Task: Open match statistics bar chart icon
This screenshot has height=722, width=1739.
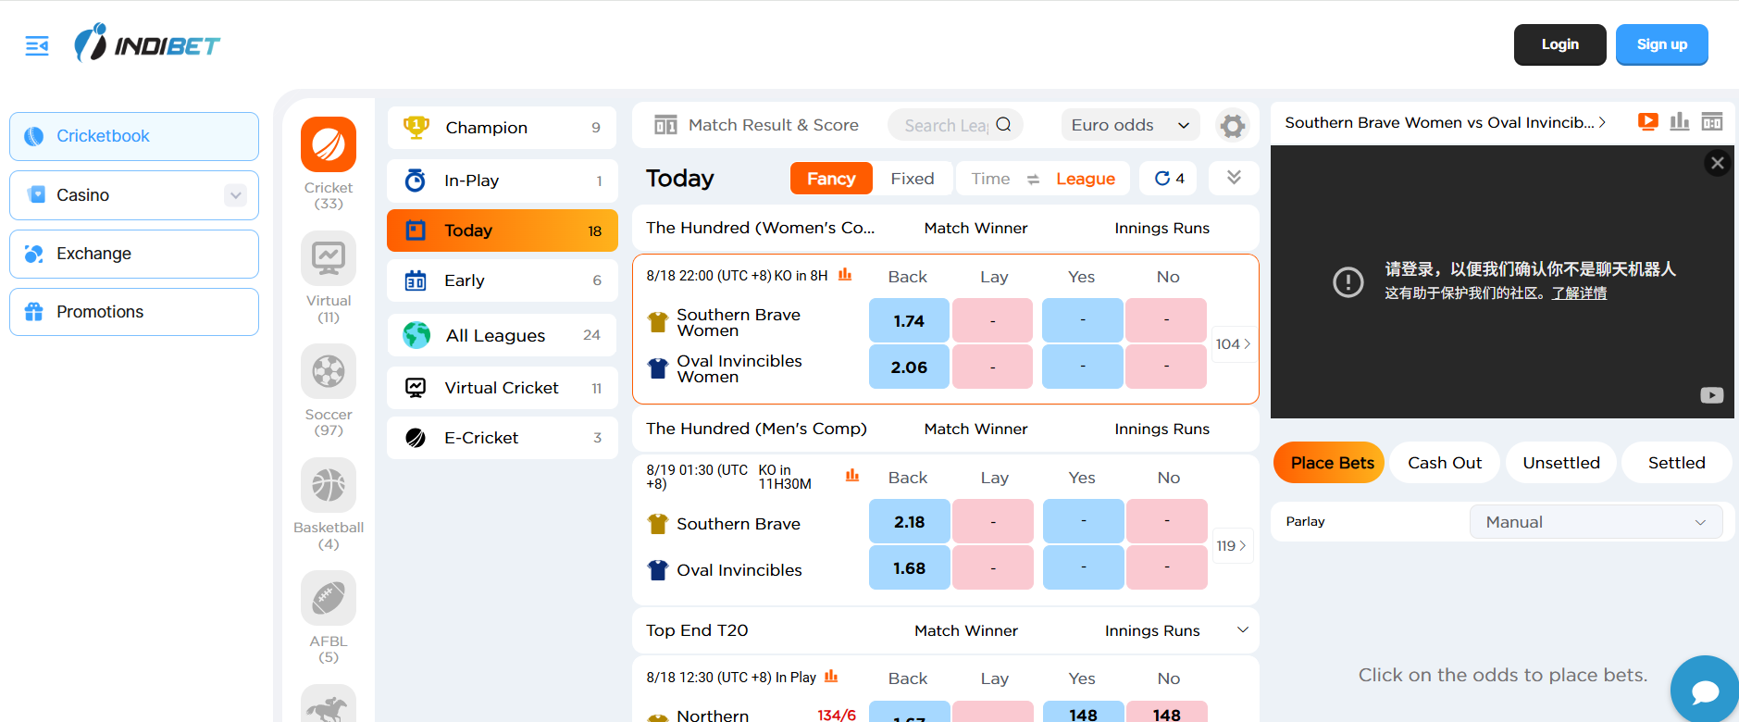Action: pyautogui.click(x=1680, y=122)
